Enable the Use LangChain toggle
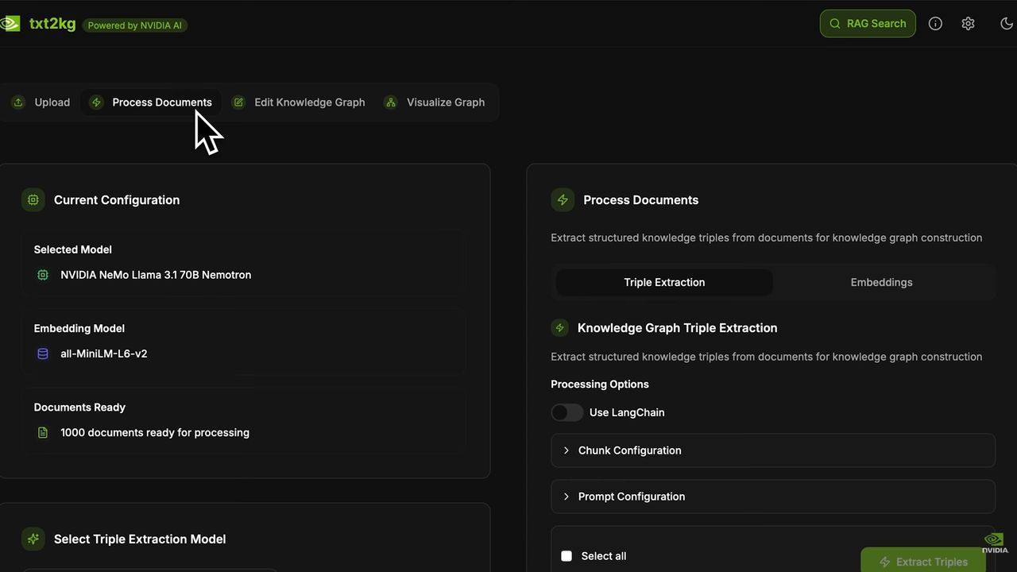This screenshot has height=572, width=1017. coord(567,412)
